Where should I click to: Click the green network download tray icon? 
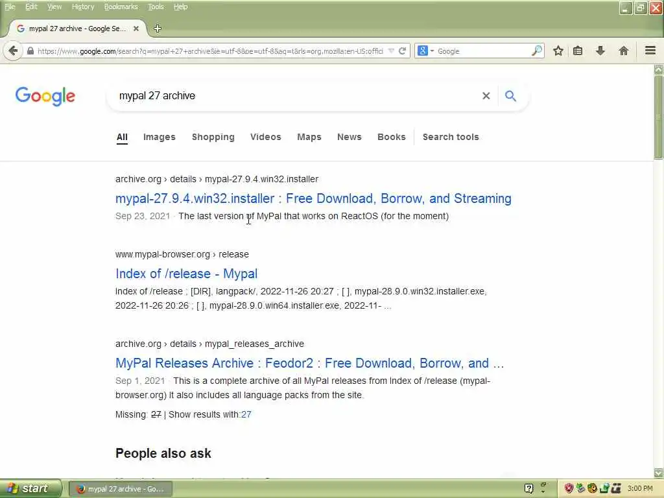click(604, 489)
